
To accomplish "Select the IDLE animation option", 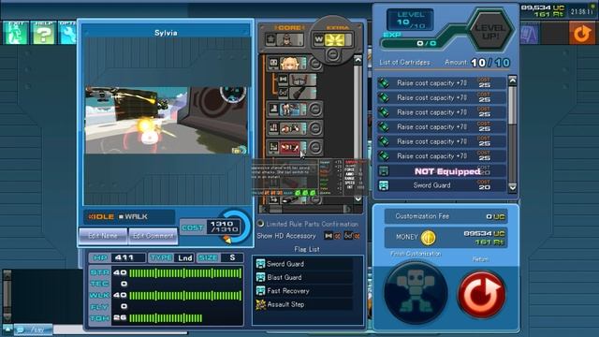I will click(101, 216).
